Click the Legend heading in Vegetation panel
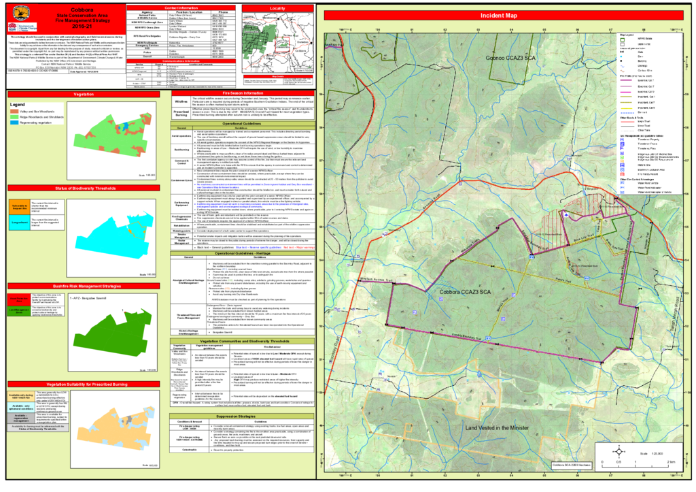Viewport: 696px width, 492px height. tap(18, 105)
